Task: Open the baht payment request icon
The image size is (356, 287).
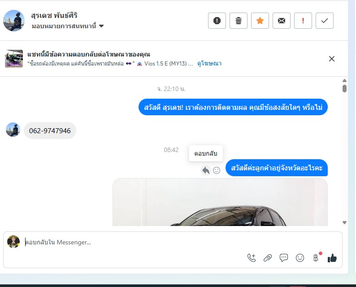Action: click(x=316, y=258)
